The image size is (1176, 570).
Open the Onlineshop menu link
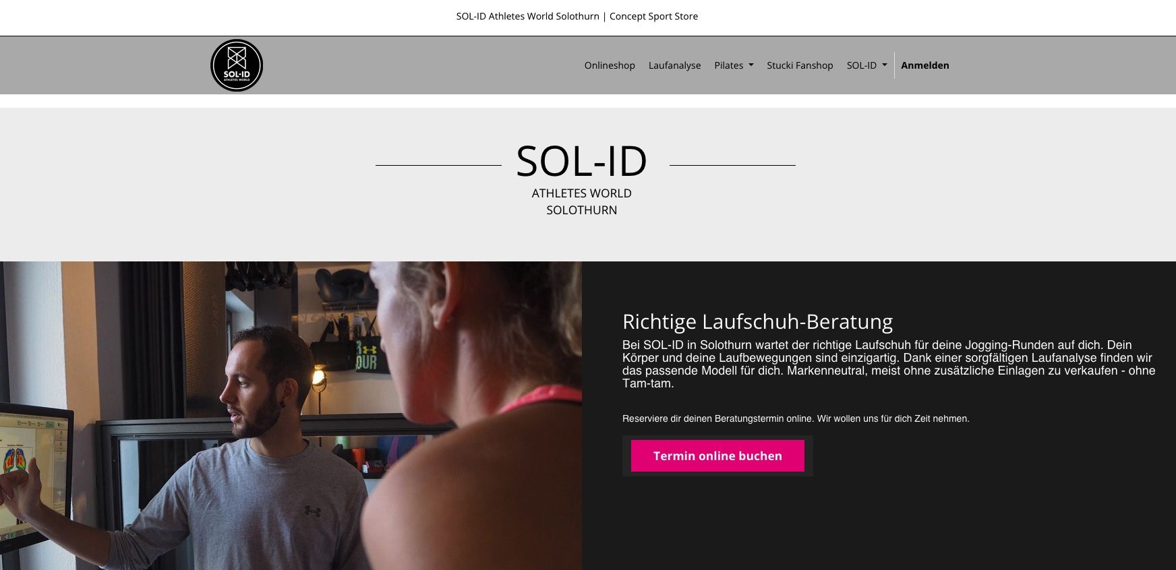click(x=610, y=65)
